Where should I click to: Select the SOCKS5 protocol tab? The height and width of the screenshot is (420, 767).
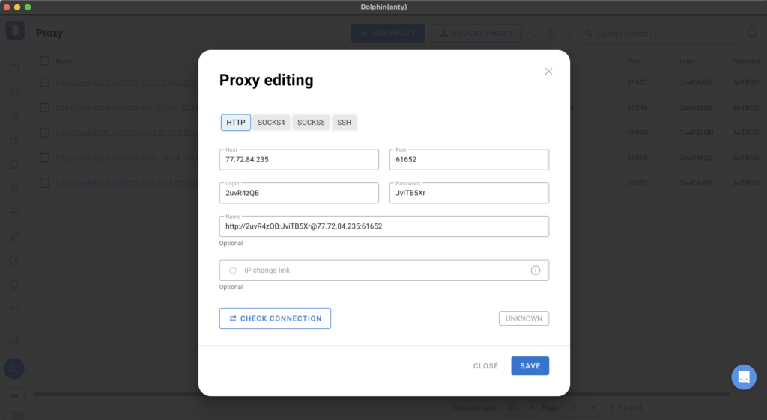[311, 123]
